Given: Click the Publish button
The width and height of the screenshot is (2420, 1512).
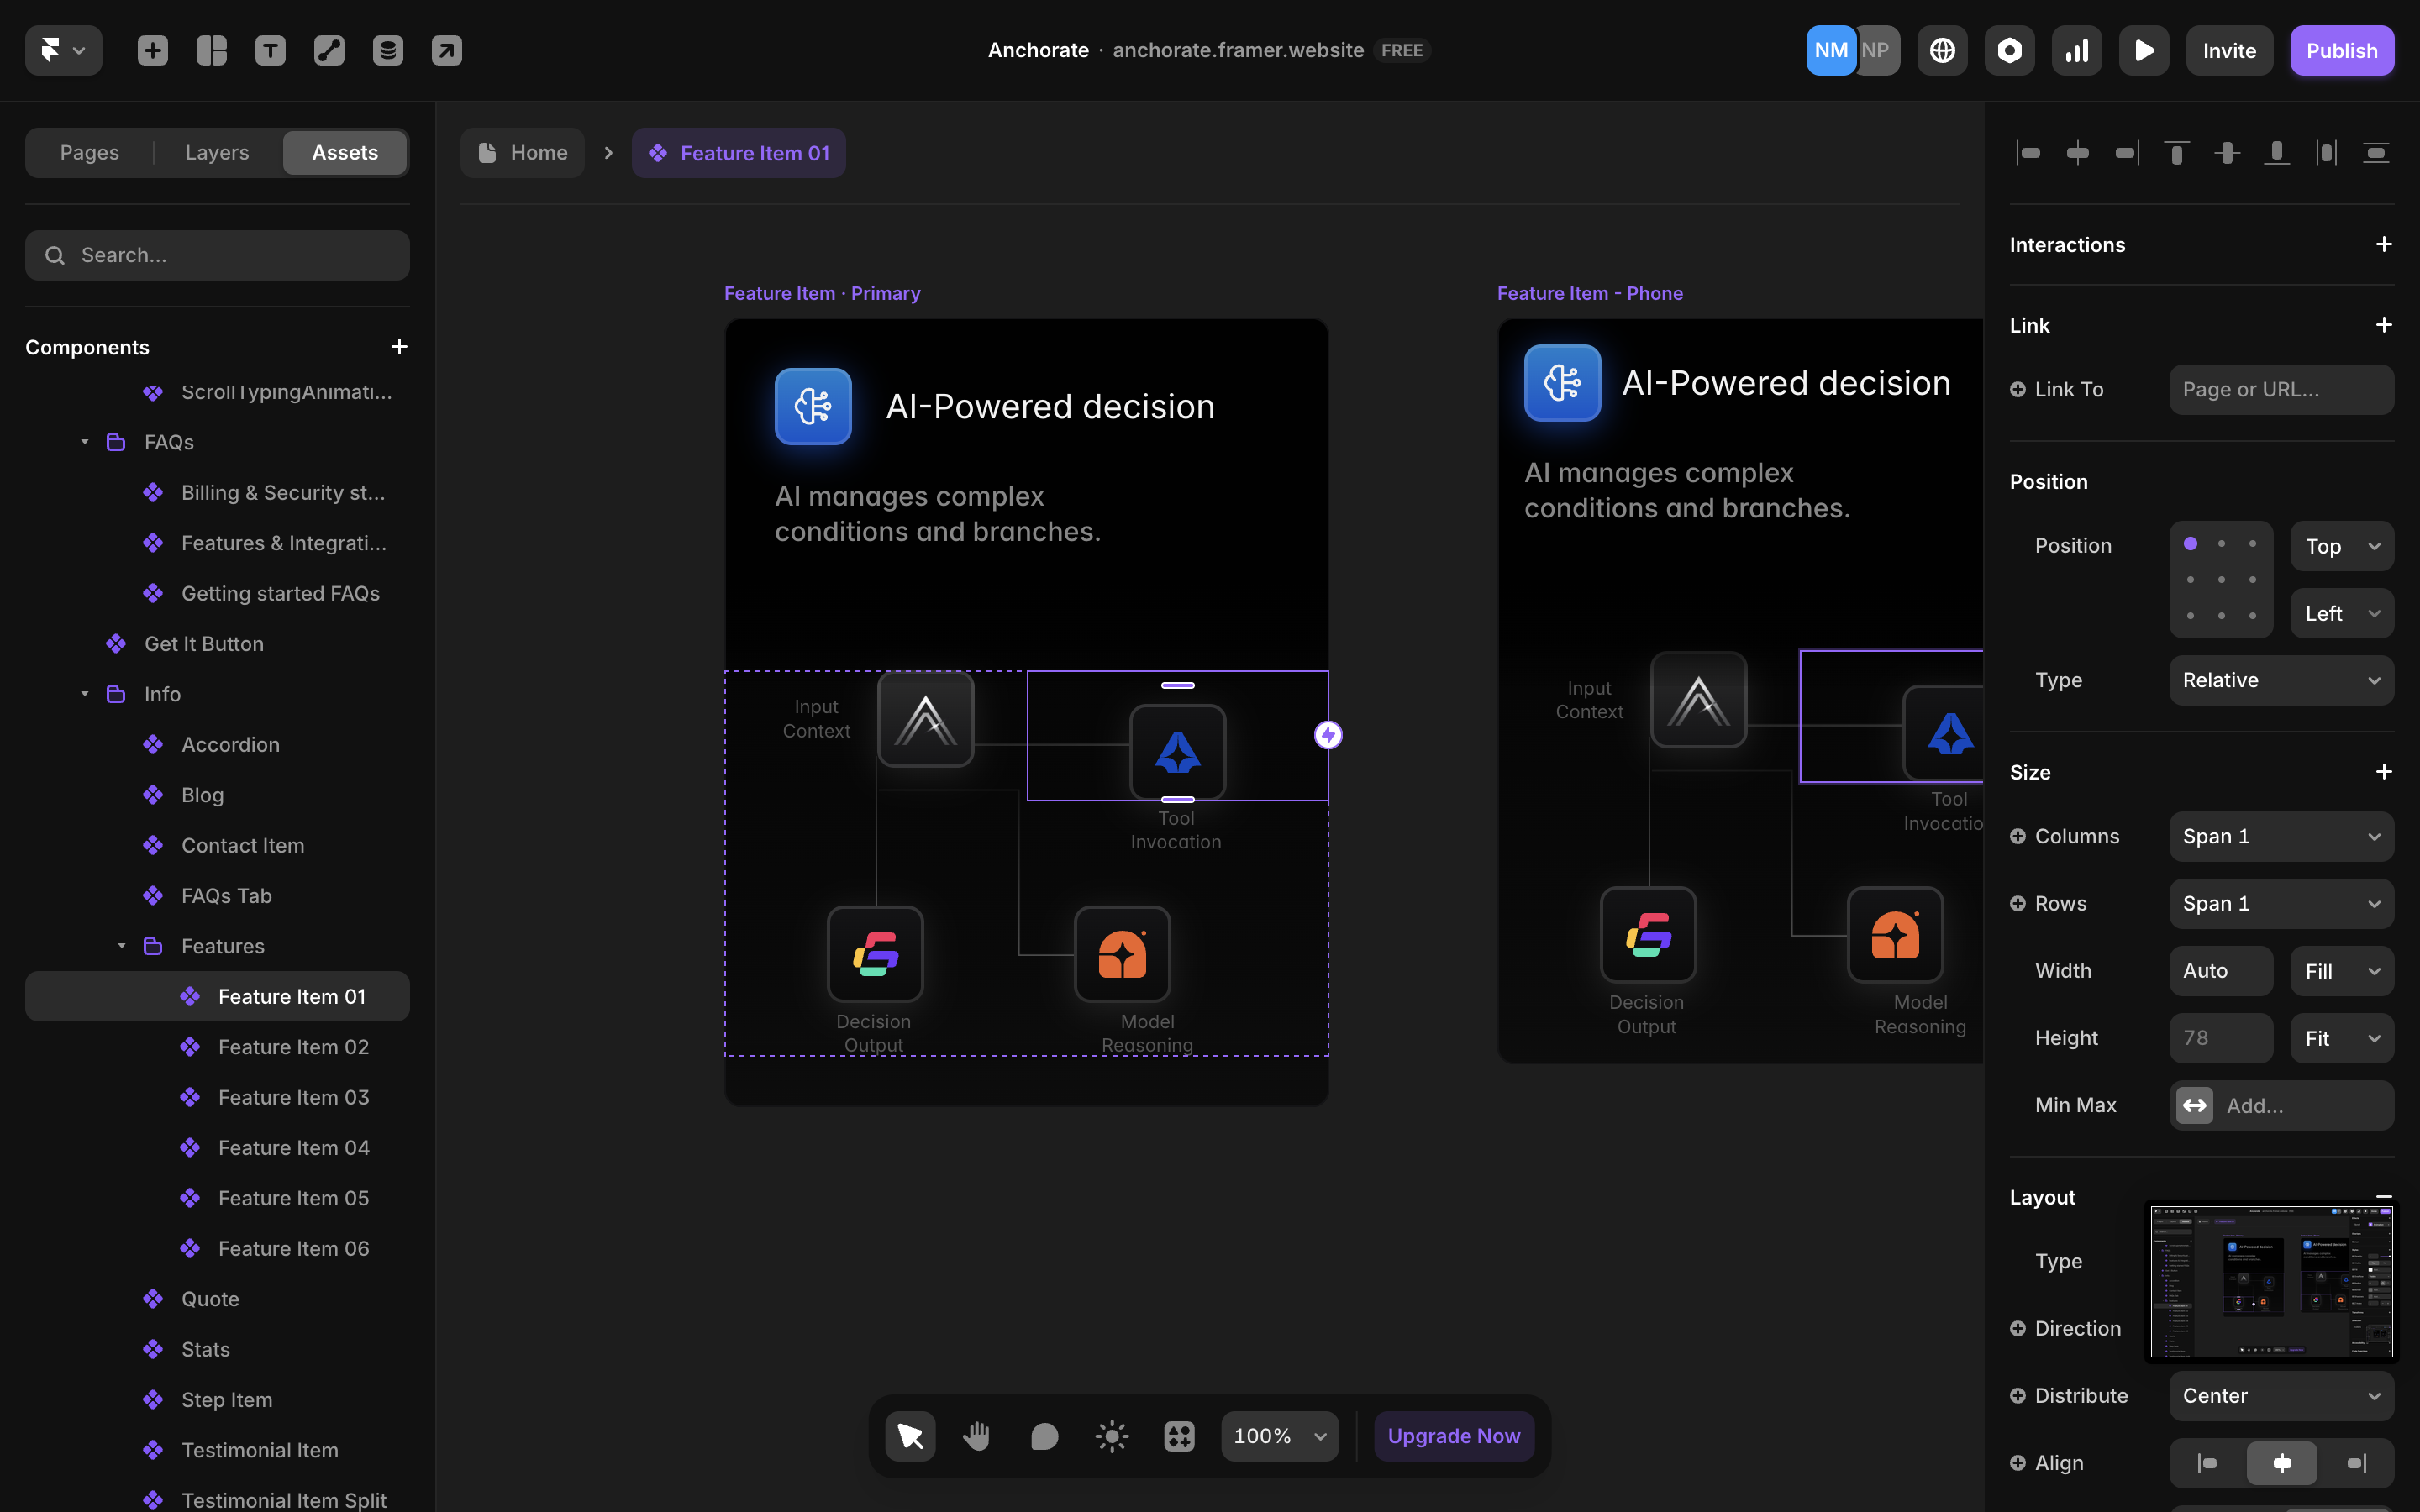Looking at the screenshot, I should point(2341,50).
